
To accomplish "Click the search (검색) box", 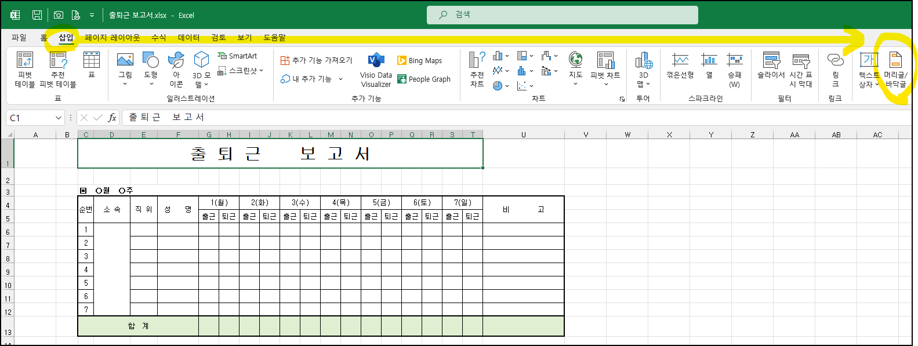I will [x=562, y=15].
